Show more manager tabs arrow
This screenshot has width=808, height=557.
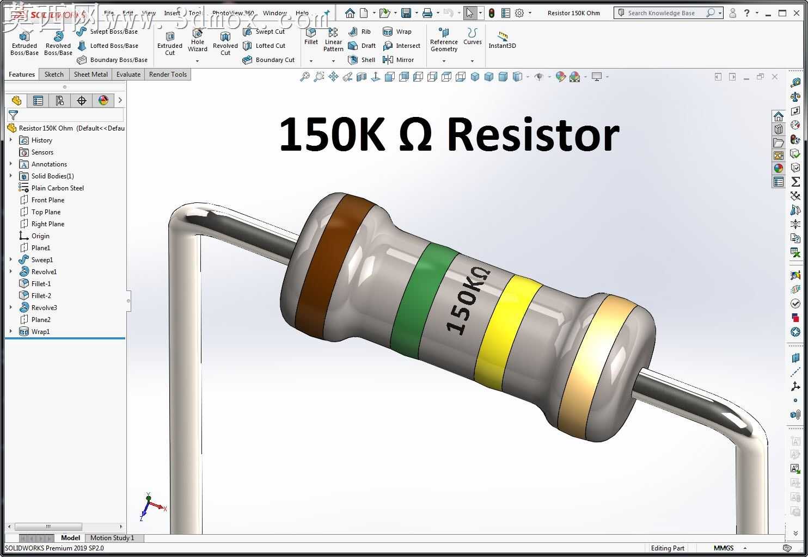tap(120, 100)
